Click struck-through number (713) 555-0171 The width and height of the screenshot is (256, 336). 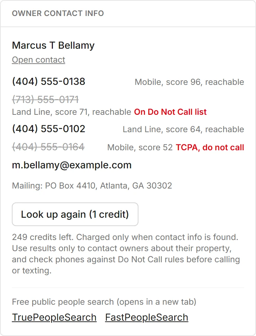(46, 99)
